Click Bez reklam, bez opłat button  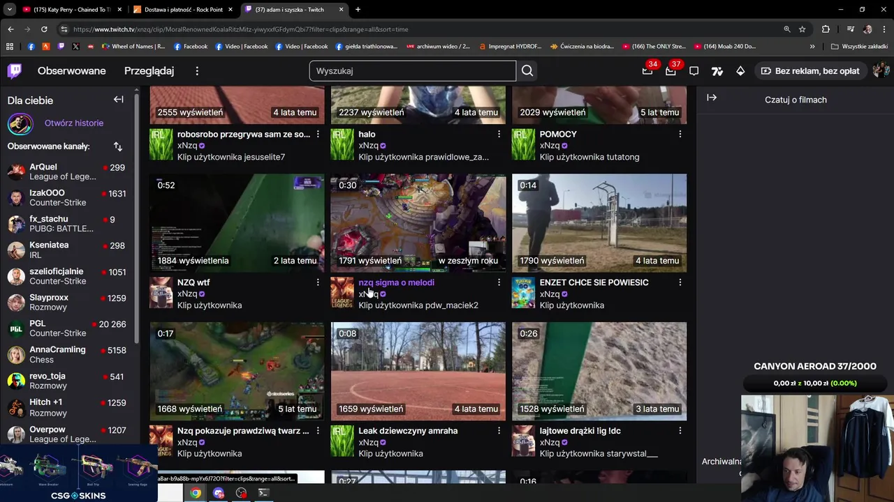810,71
